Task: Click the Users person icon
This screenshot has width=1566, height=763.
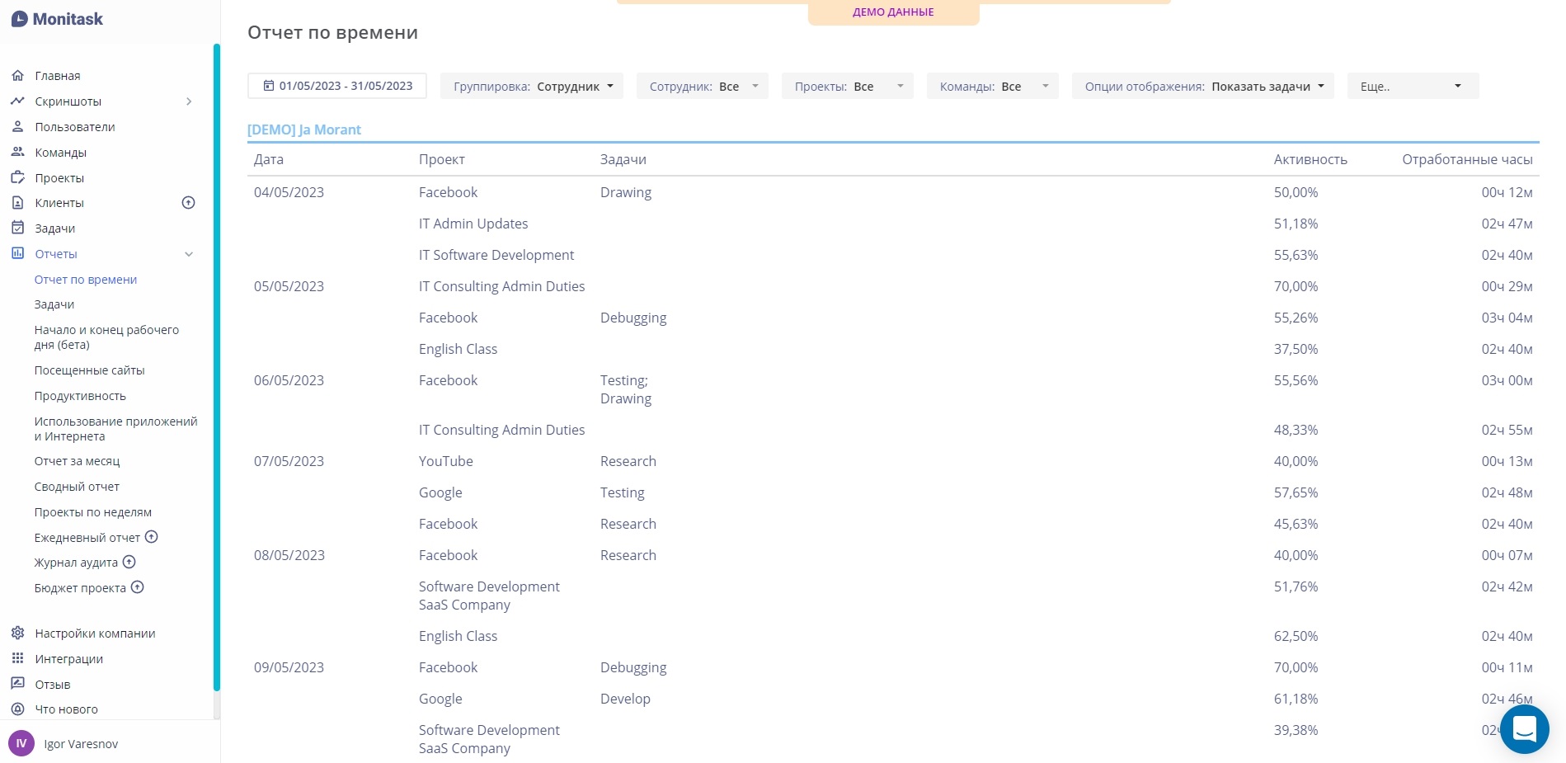Action: click(x=17, y=127)
